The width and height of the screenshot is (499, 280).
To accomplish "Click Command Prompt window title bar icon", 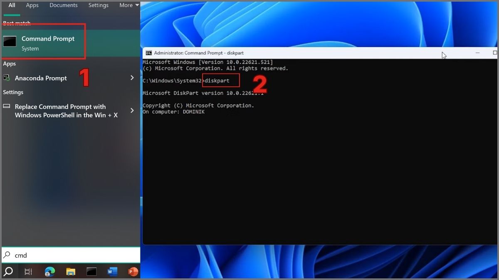I will point(148,53).
